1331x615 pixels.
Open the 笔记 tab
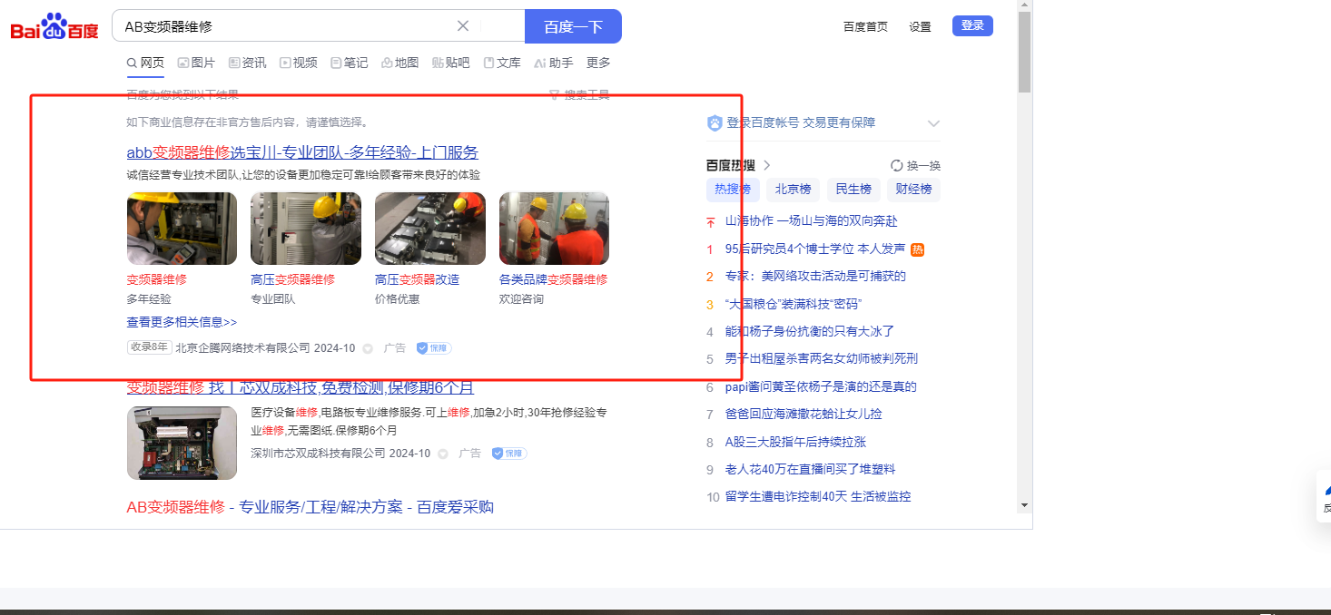pos(350,63)
